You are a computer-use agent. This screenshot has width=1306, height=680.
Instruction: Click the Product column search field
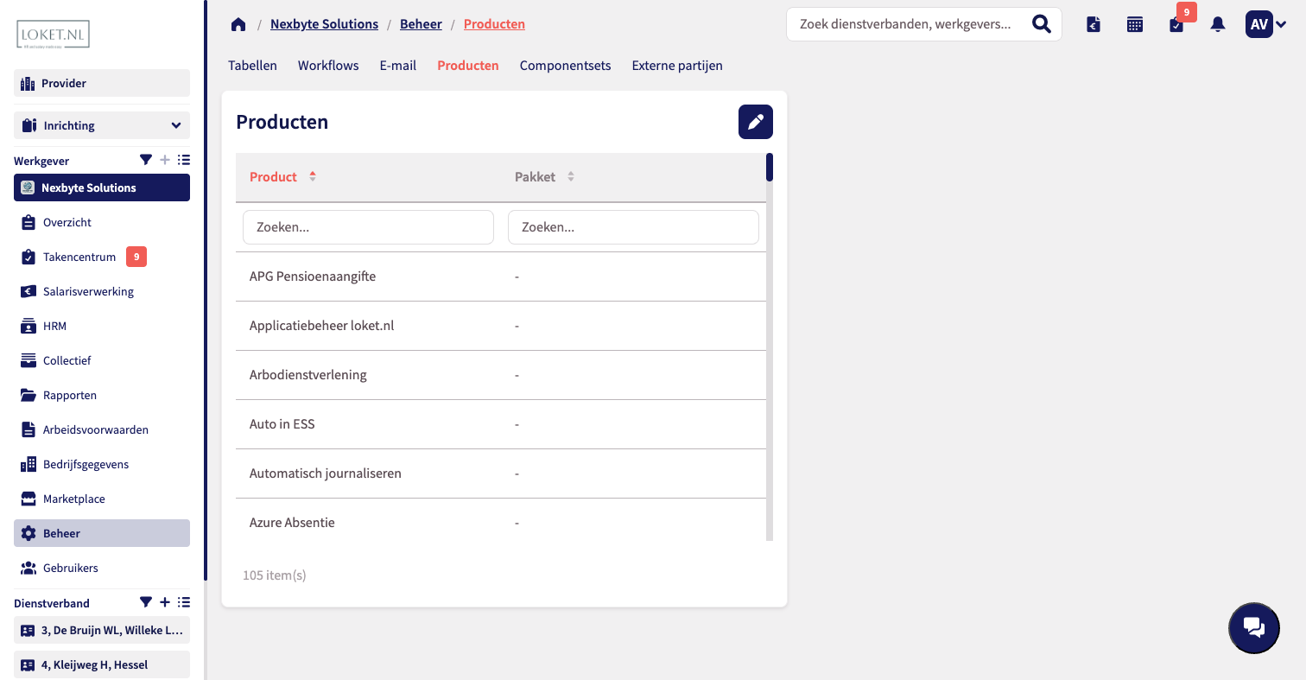point(368,227)
